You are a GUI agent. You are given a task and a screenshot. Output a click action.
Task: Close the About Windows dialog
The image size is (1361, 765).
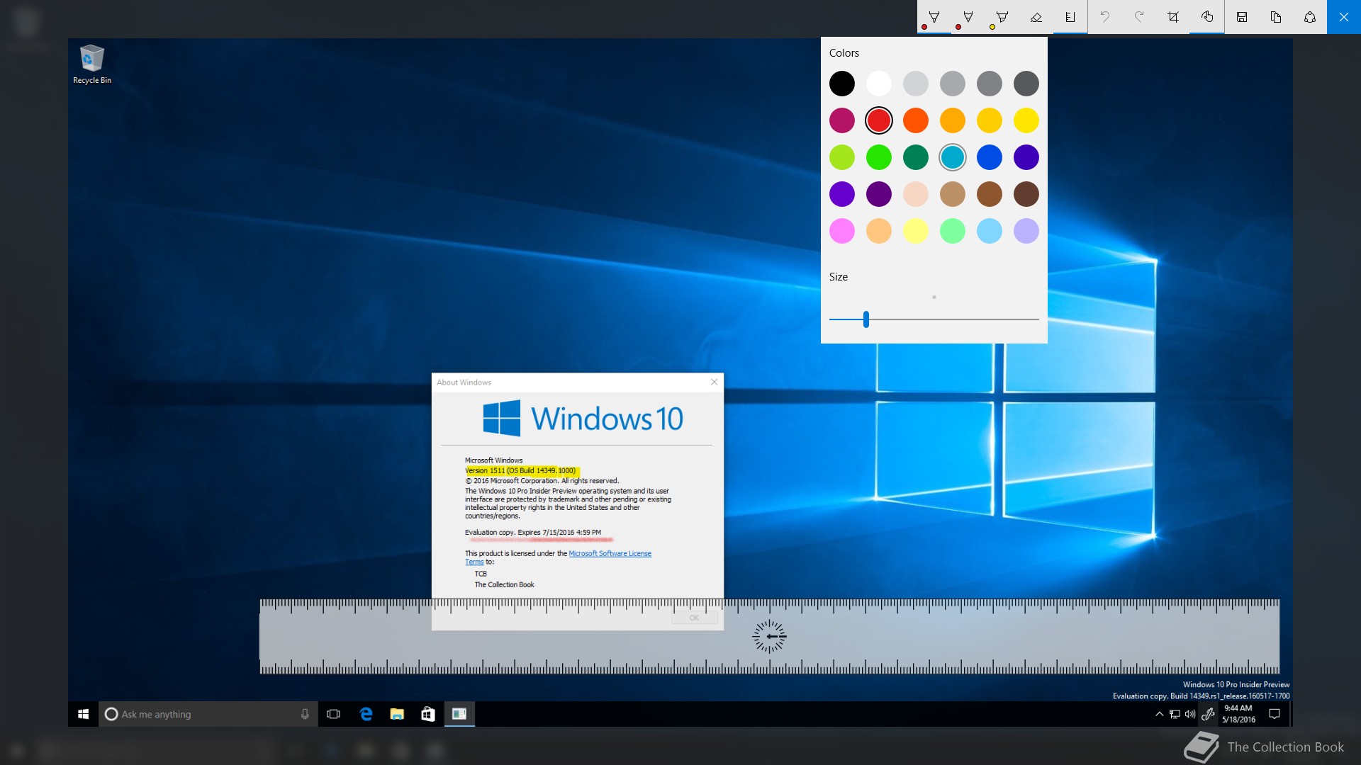pyautogui.click(x=715, y=382)
